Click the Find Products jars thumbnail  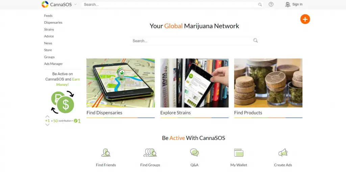pyautogui.click(x=268, y=83)
